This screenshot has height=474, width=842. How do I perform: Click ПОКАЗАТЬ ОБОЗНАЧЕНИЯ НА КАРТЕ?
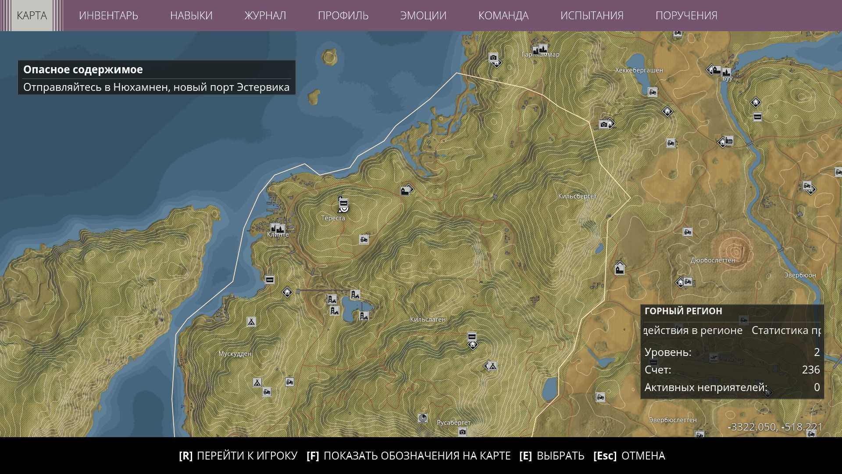pos(409,456)
